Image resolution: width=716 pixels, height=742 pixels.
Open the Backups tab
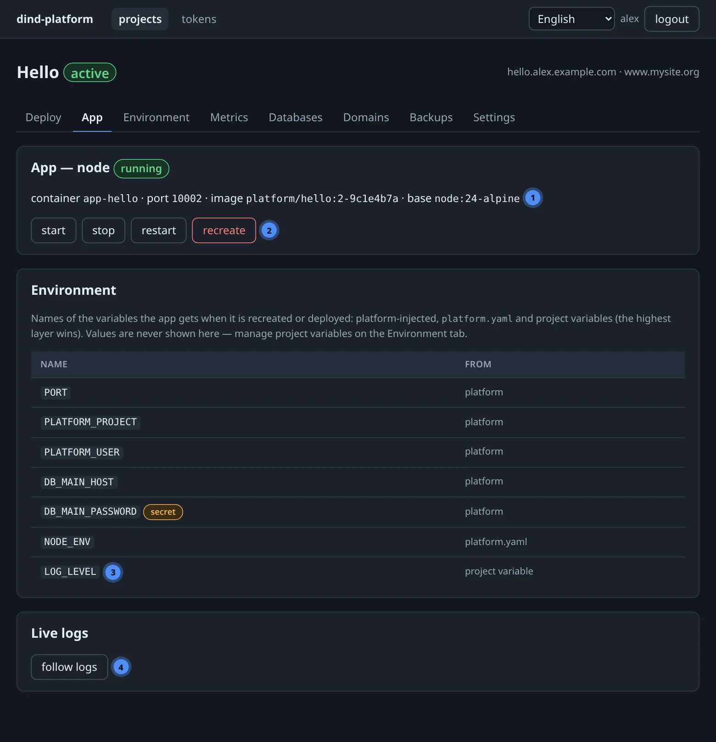click(x=431, y=118)
